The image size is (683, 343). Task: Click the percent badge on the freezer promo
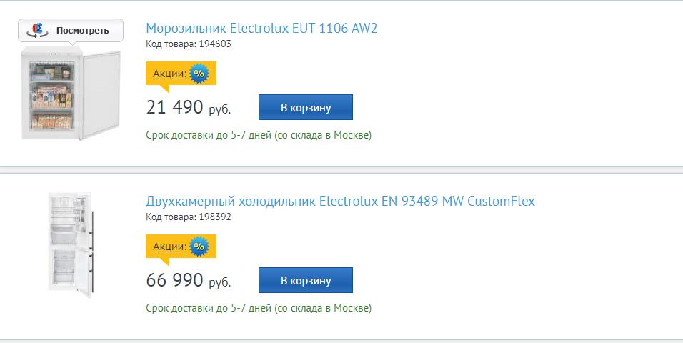199,74
